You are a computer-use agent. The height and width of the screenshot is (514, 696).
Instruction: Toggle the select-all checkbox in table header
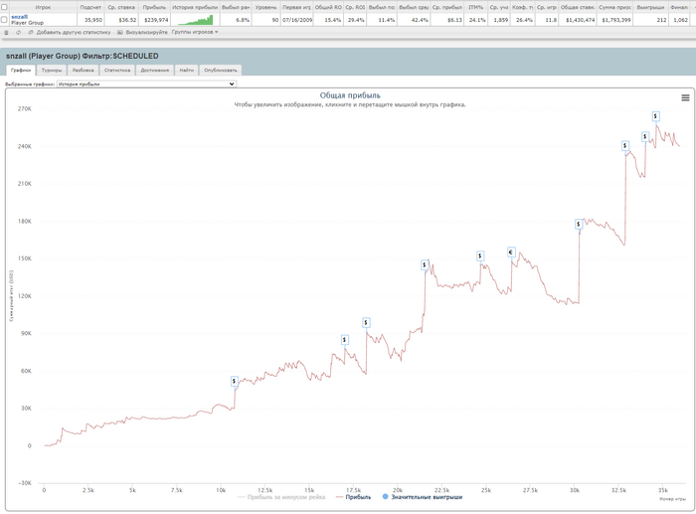point(4,7)
